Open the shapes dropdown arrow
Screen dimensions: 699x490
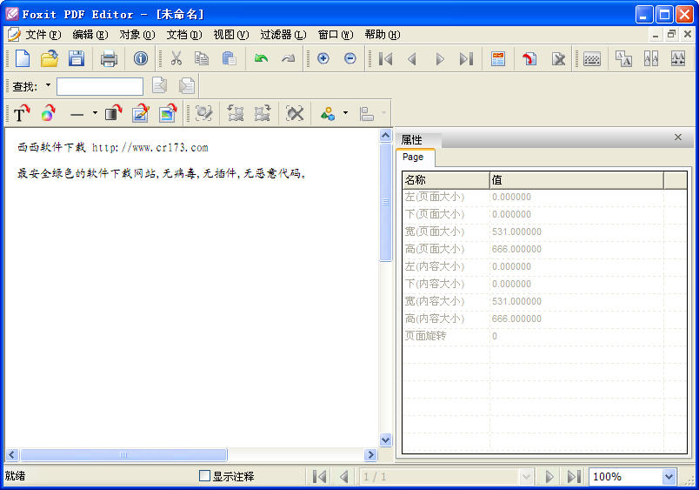pyautogui.click(x=345, y=113)
